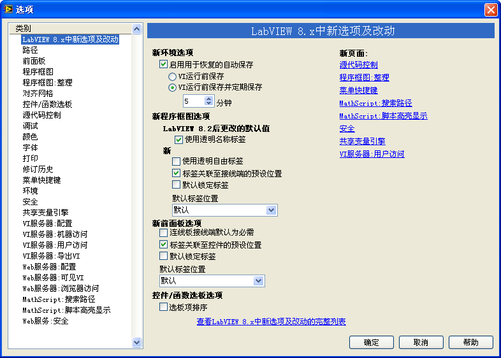The height and width of the screenshot is (358, 501).
Task: Enable 连线板接线端默认为必需 checkbox
Action: pyautogui.click(x=163, y=233)
